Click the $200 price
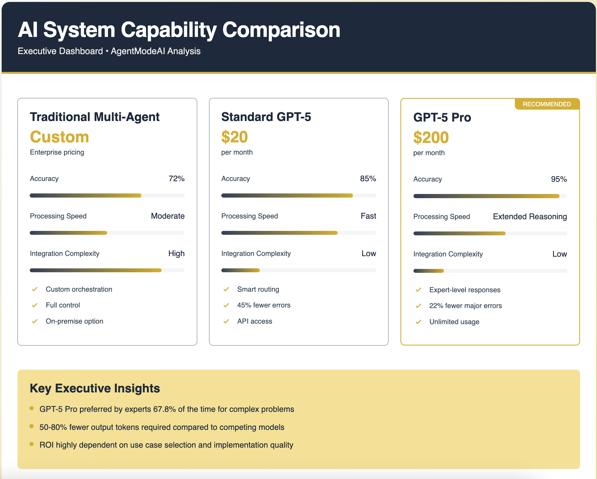 [431, 137]
